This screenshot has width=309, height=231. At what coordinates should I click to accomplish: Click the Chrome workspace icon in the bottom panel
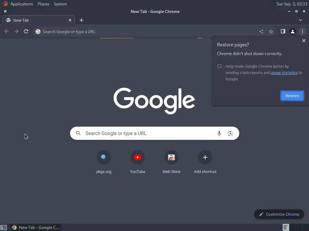point(286,227)
